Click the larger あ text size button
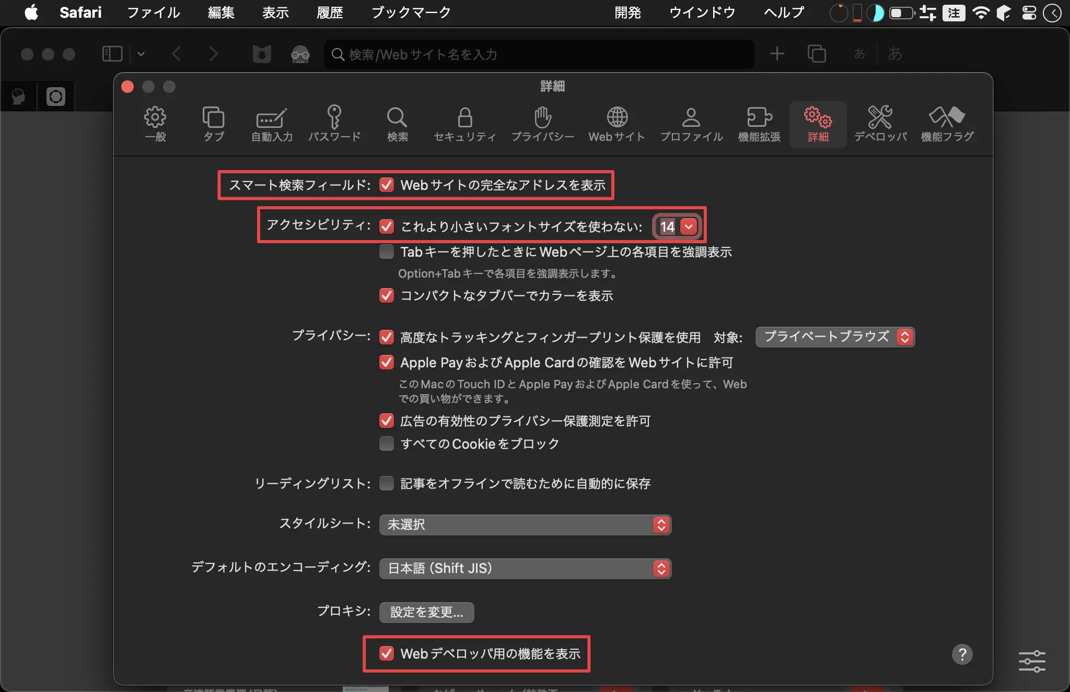The width and height of the screenshot is (1070, 692). (895, 54)
